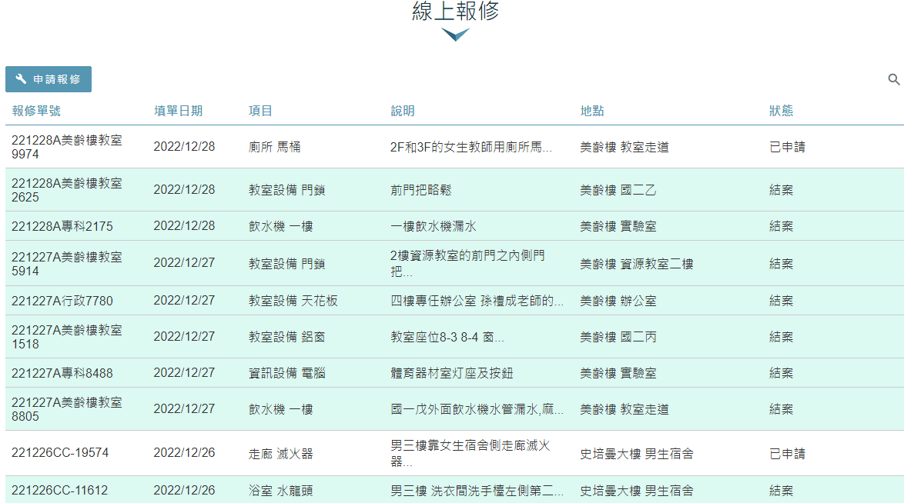Click 結案 status of ticket 221227A行政7780
Screen dimensions: 904x503
click(782, 301)
